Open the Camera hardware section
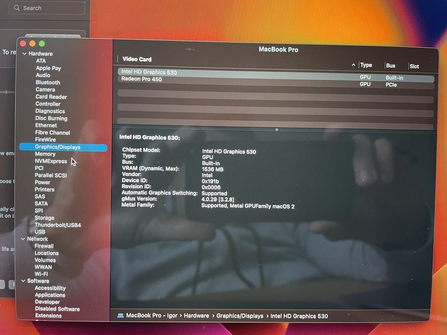Image resolution: width=447 pixels, height=335 pixels. (x=45, y=89)
